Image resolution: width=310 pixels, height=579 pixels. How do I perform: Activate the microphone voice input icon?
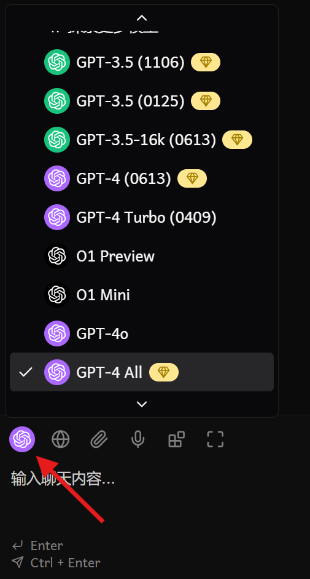pyautogui.click(x=138, y=439)
